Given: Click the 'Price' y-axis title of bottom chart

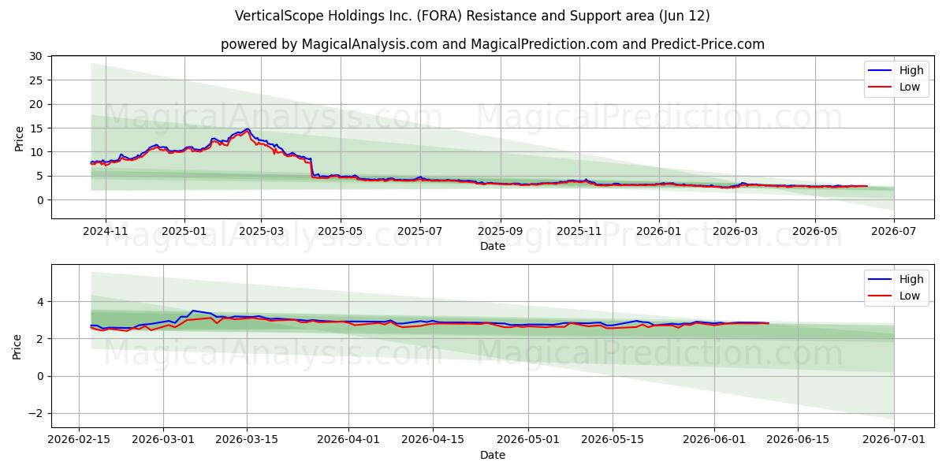Looking at the screenshot, I should 19,346.
